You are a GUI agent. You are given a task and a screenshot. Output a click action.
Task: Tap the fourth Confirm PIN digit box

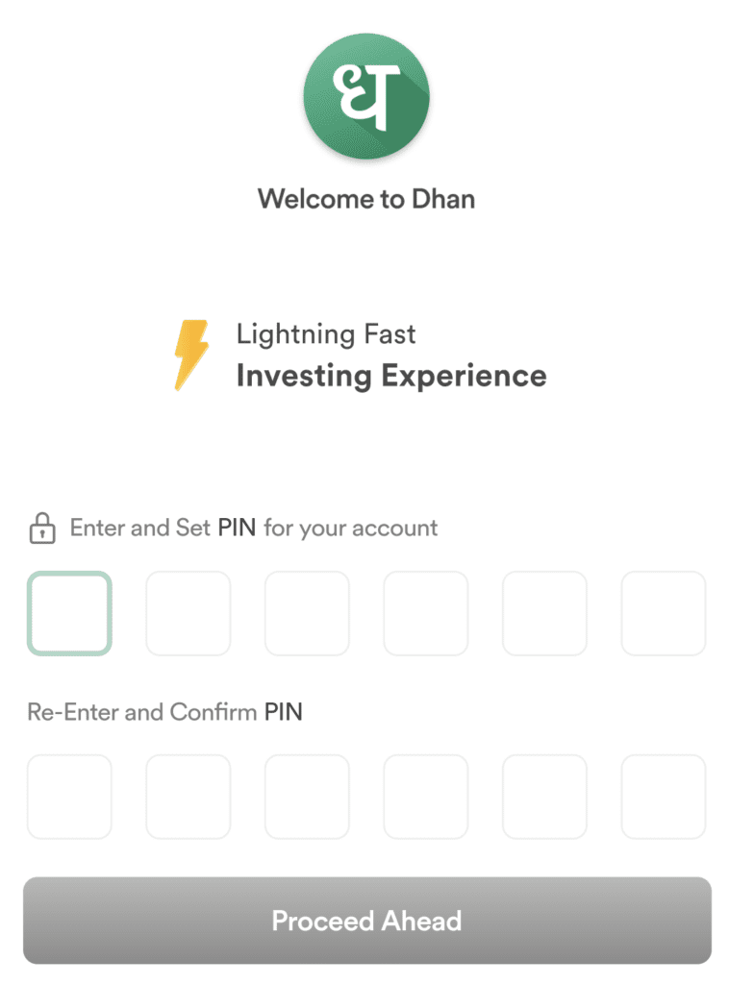pyautogui.click(x=426, y=797)
